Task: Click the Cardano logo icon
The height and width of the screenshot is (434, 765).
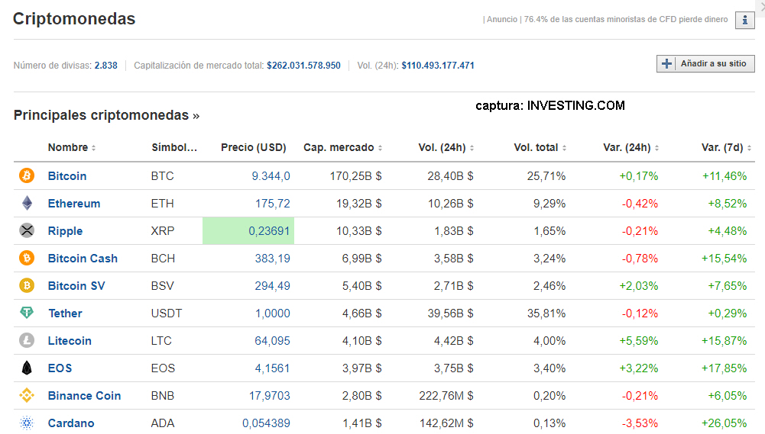Action: tap(27, 423)
